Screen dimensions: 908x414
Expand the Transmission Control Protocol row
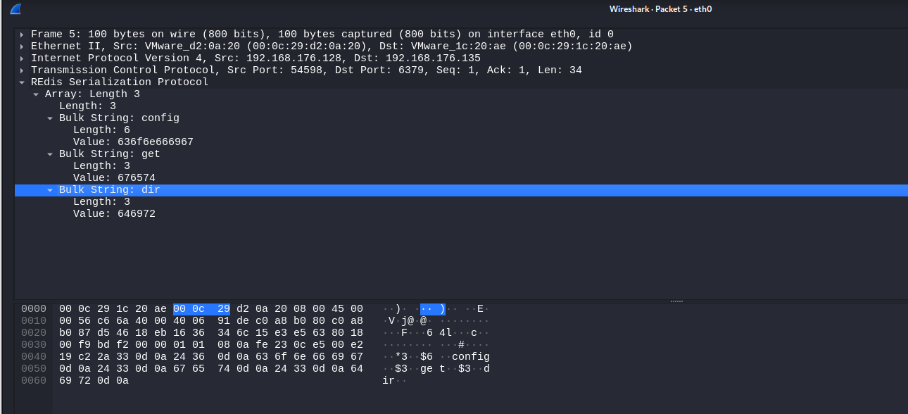tap(23, 70)
